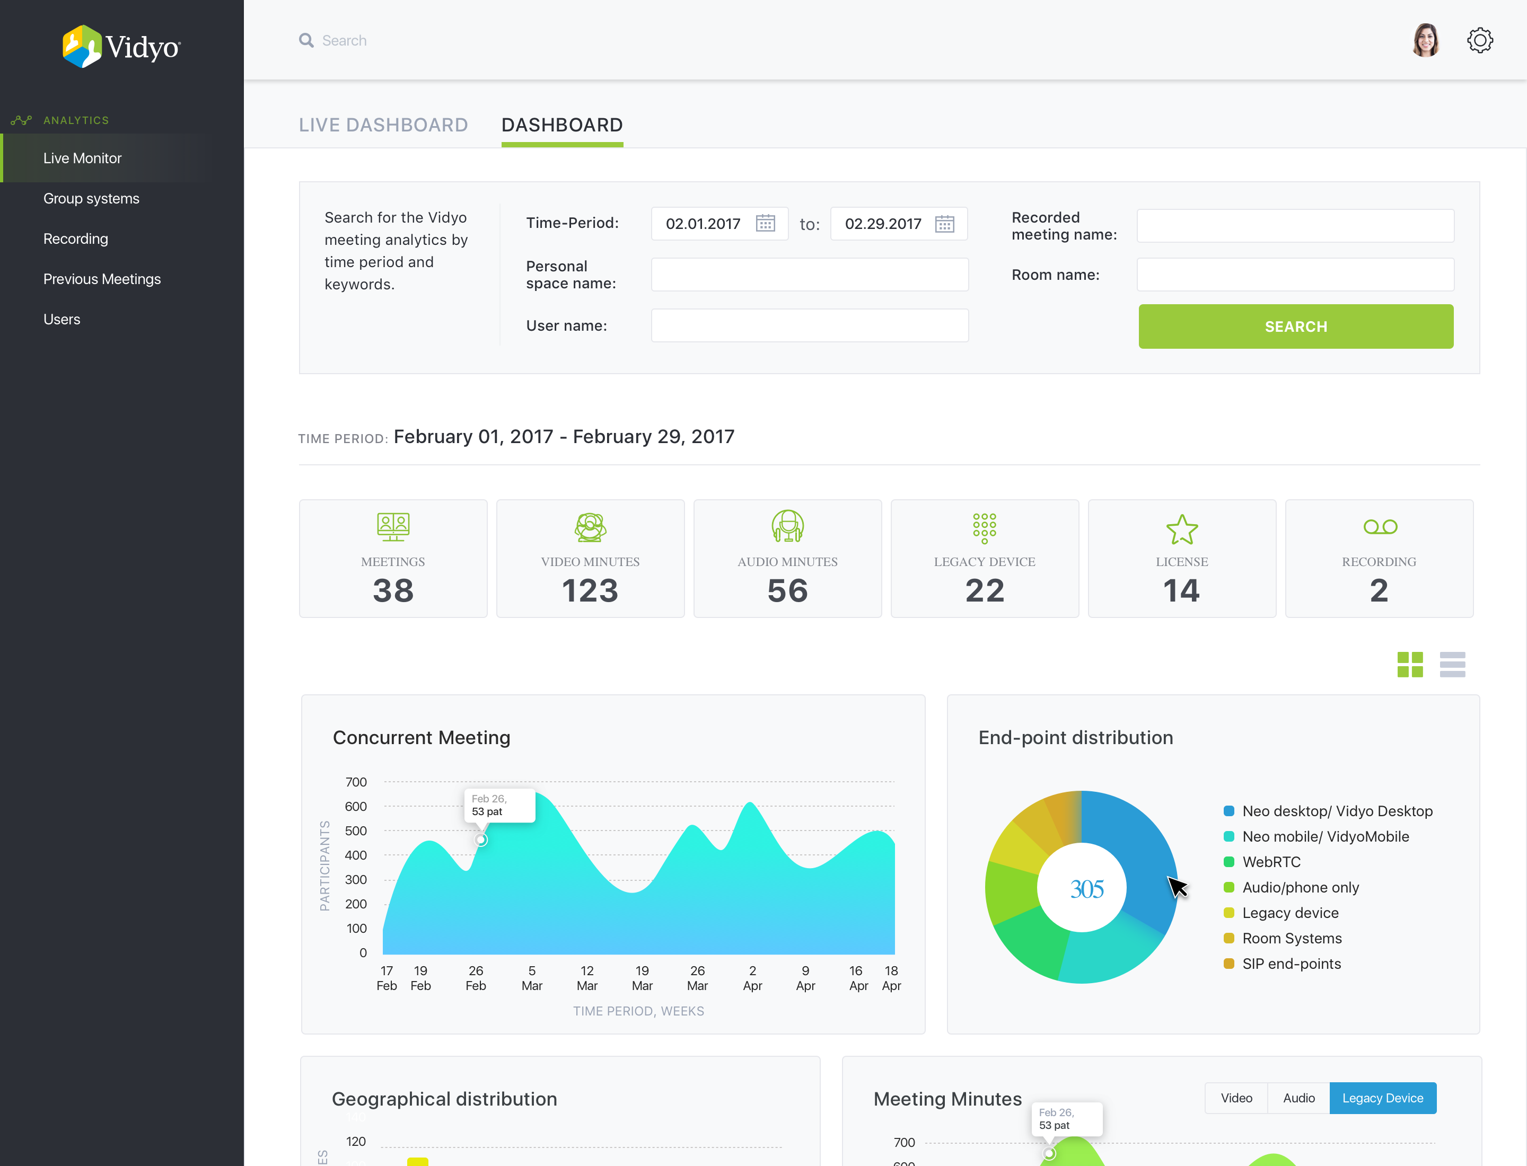1527x1166 pixels.
Task: Click the Legacy Device keypad icon
Action: tap(985, 528)
